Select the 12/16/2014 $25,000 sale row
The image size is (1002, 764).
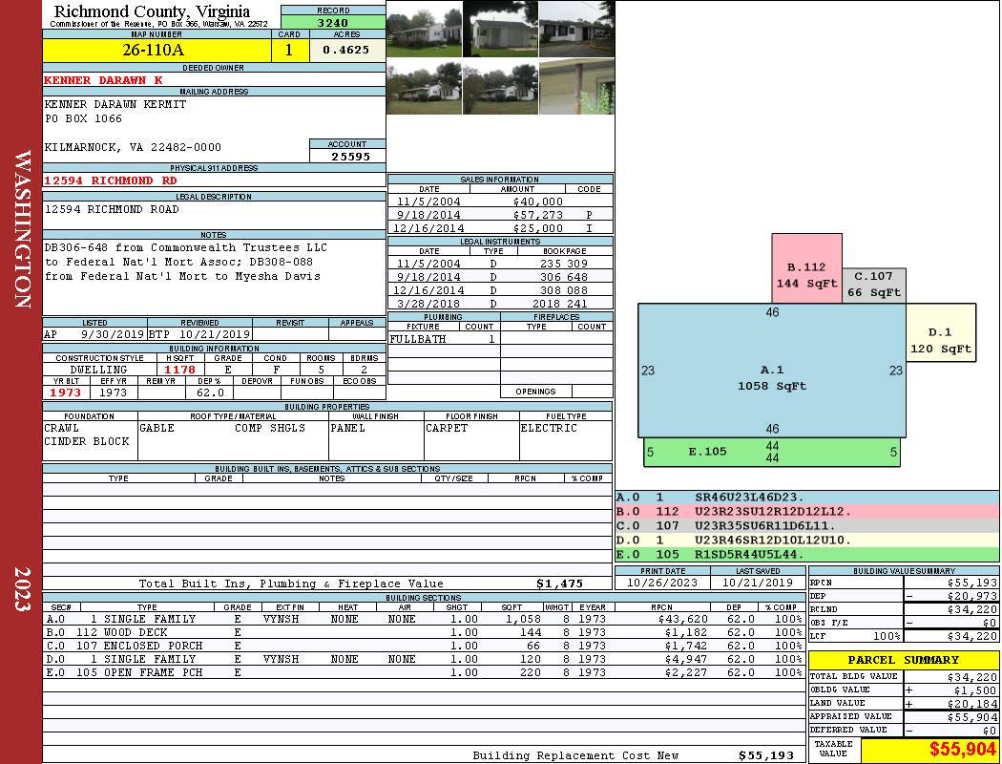(x=500, y=228)
